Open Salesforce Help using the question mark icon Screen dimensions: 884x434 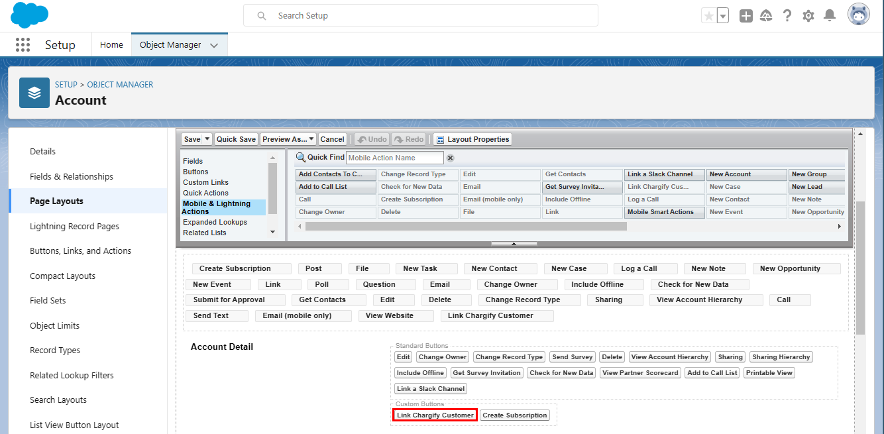click(787, 15)
